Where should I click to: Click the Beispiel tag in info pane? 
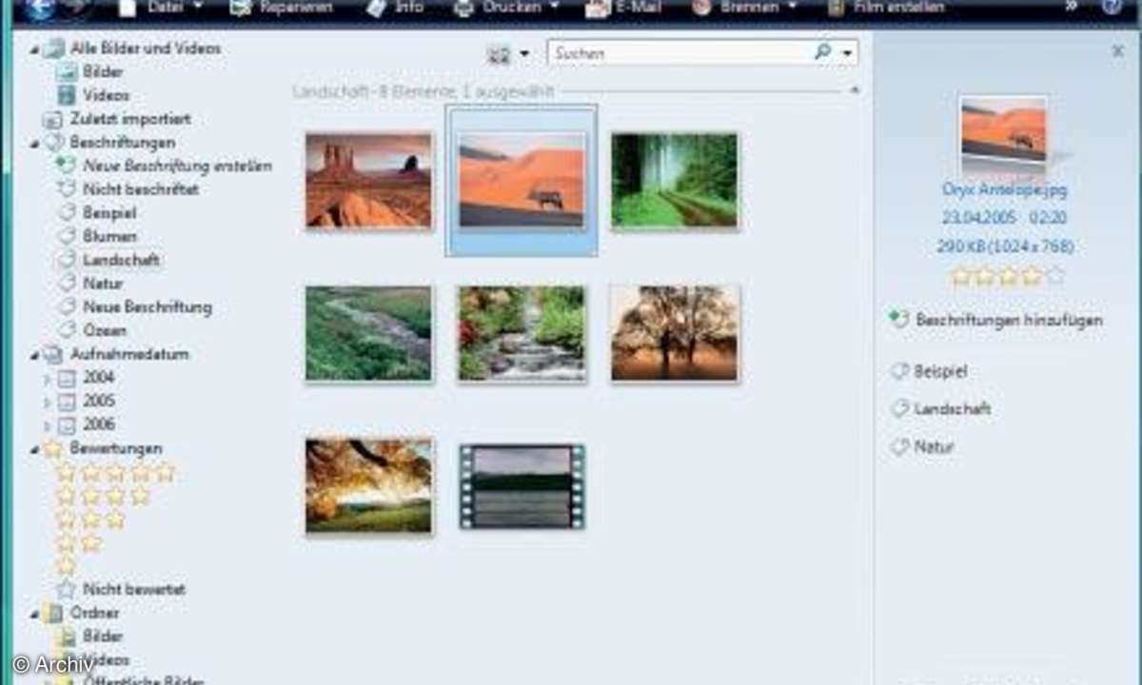[x=940, y=372]
